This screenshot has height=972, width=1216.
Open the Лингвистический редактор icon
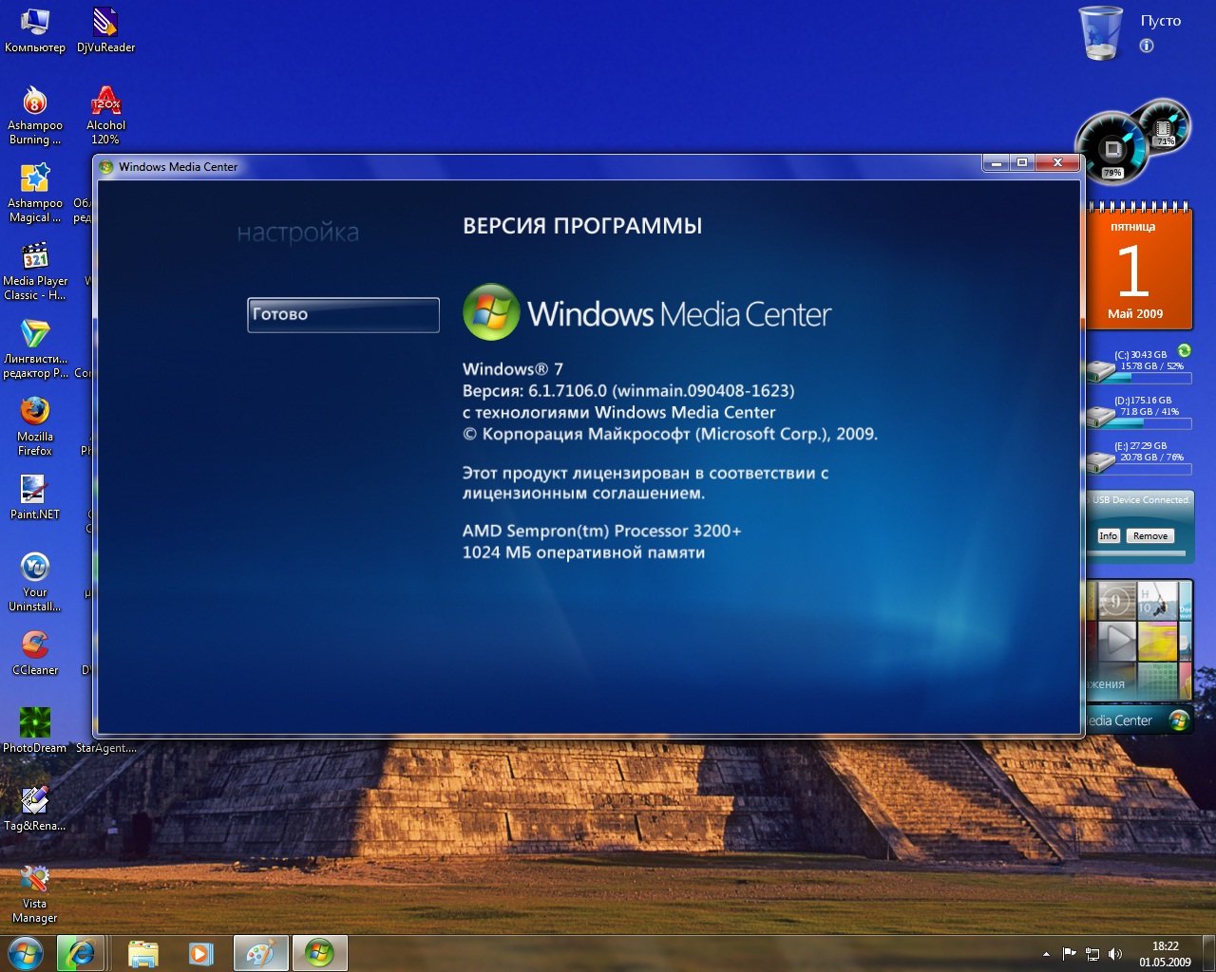(x=35, y=348)
